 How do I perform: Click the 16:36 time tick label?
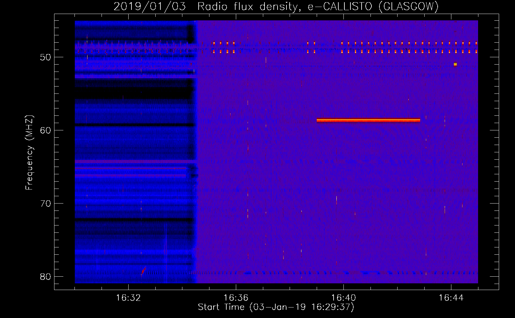click(236, 298)
